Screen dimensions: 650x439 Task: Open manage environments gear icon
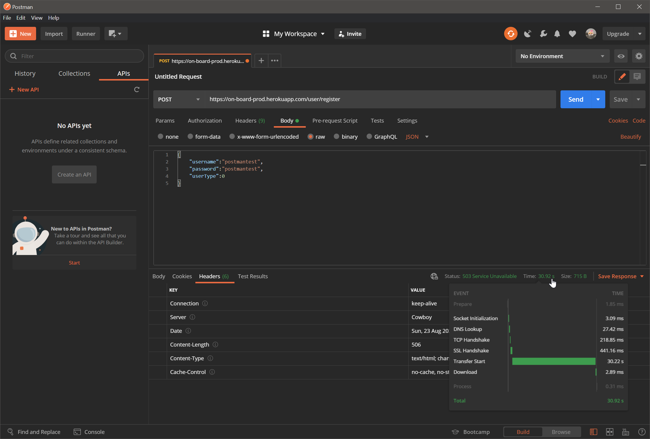[x=639, y=56]
